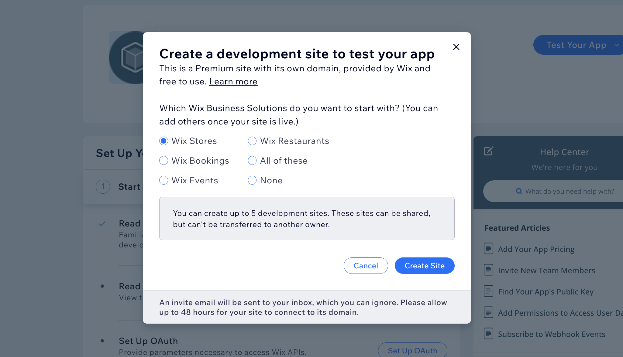Image resolution: width=623 pixels, height=357 pixels.
Task: Close the development site dialog with X
Action: coord(456,47)
